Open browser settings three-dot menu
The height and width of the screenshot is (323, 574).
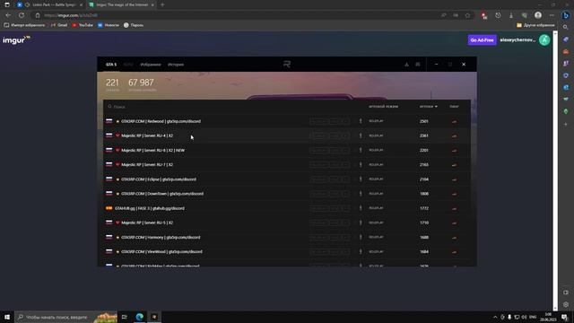point(552,15)
